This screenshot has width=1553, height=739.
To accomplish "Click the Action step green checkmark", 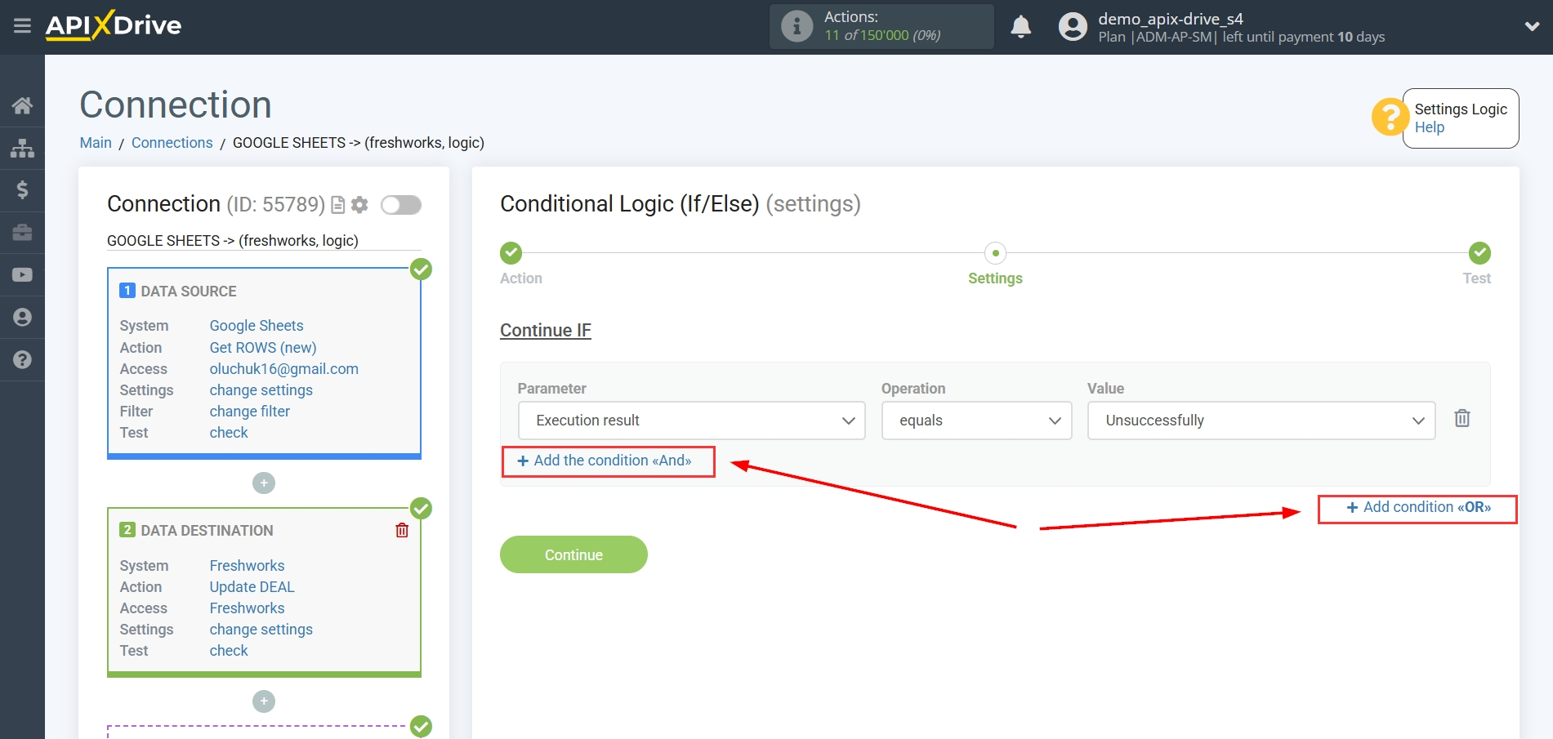I will pos(511,253).
